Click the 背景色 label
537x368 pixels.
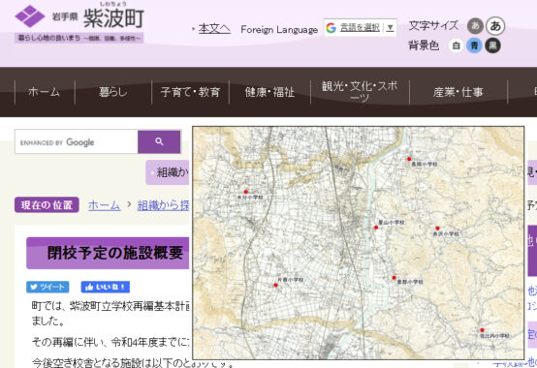[424, 46]
